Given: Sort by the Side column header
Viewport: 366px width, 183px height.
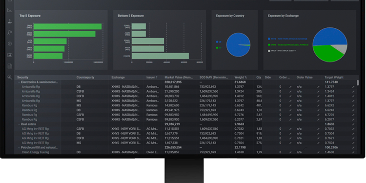Looking at the screenshot, I should pos(268,78).
